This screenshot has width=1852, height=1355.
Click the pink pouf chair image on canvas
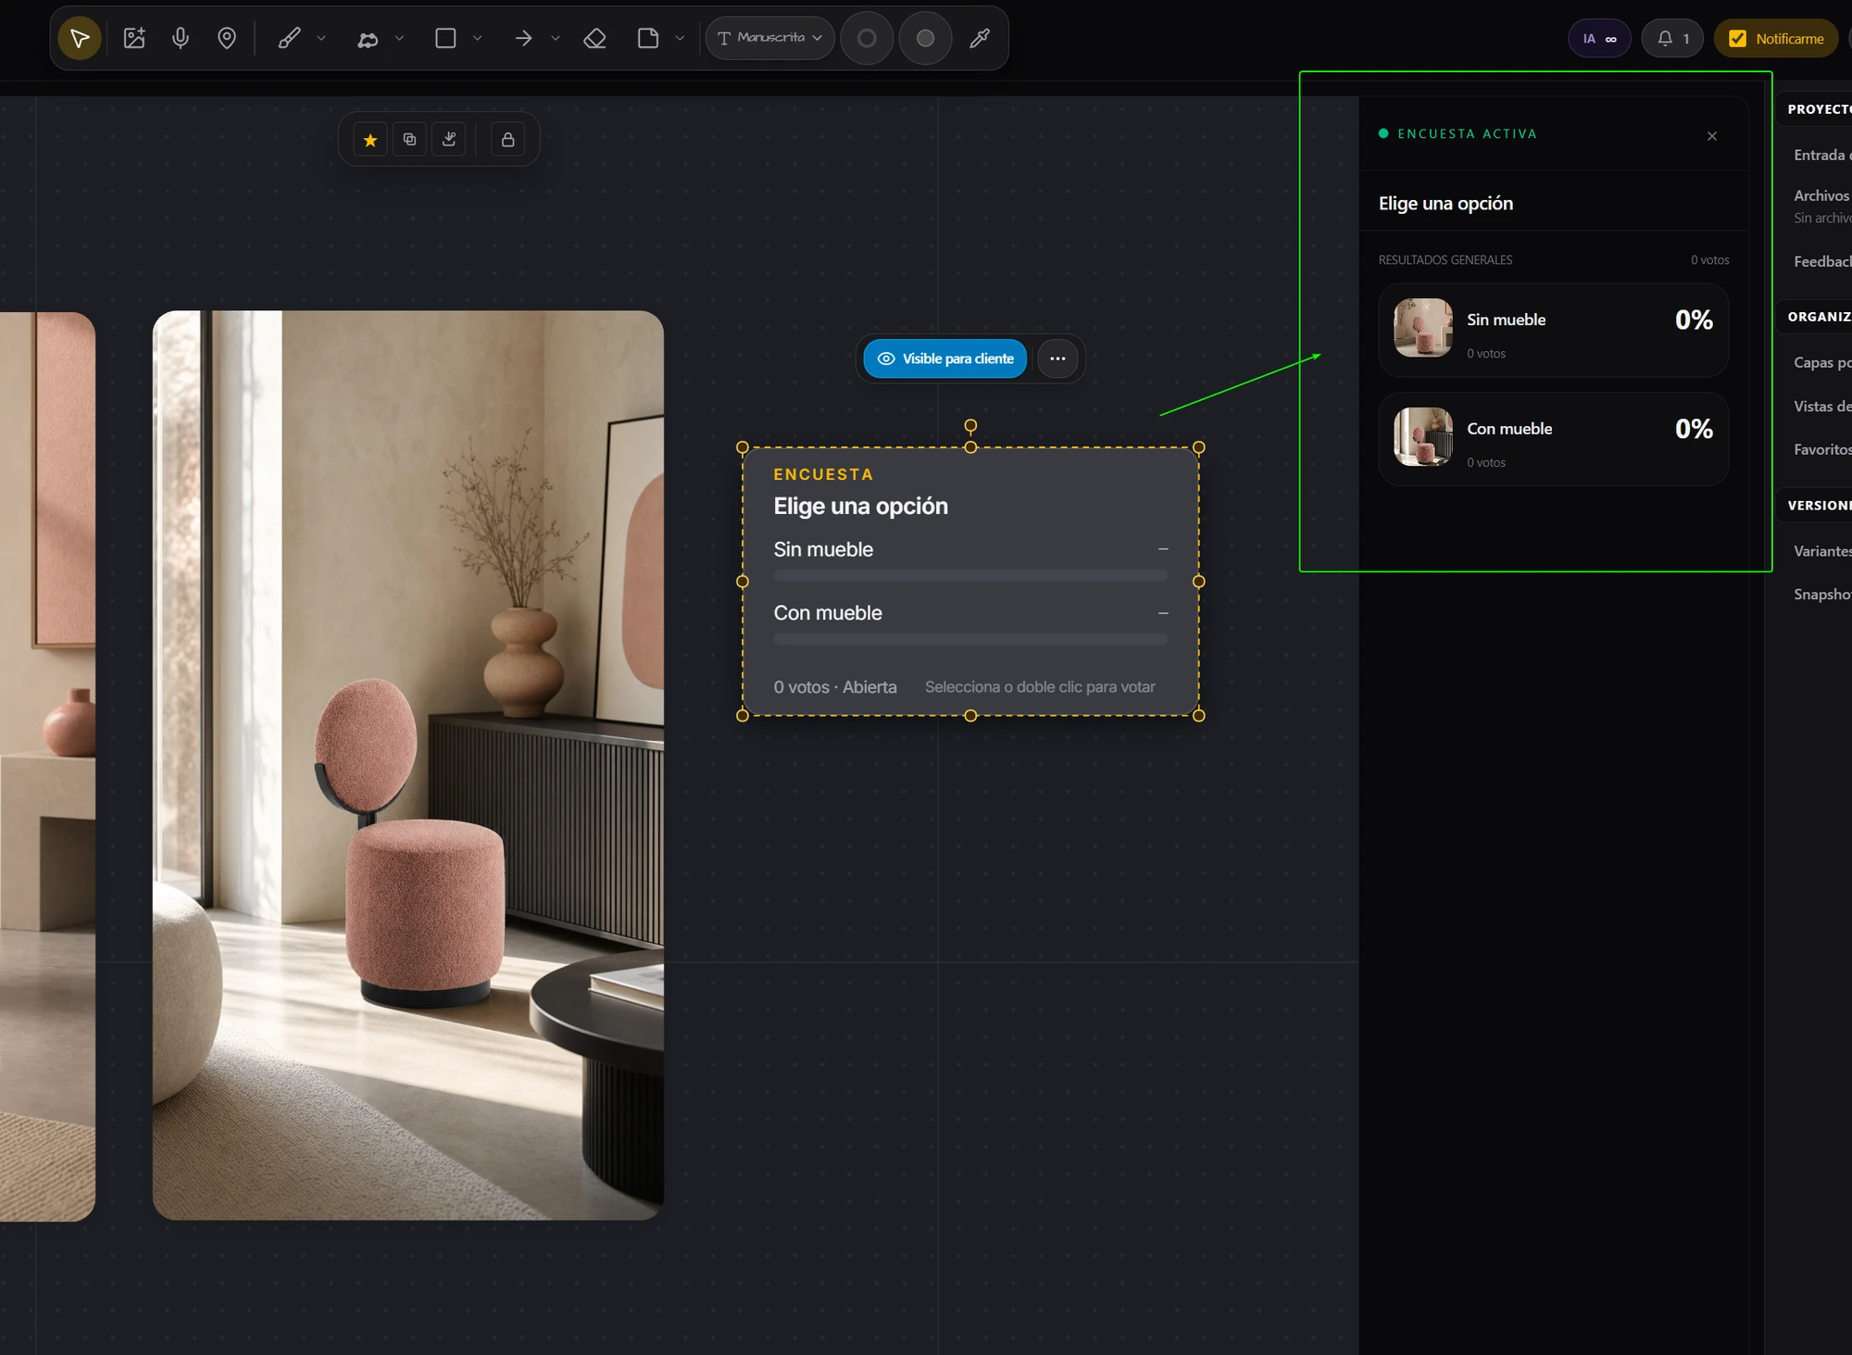tap(407, 765)
